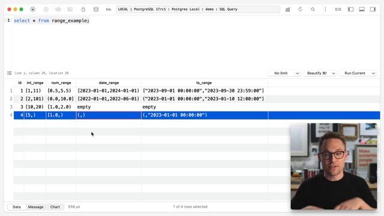
Task: Click the discard changes list icon
Action: [x=70, y=10]
